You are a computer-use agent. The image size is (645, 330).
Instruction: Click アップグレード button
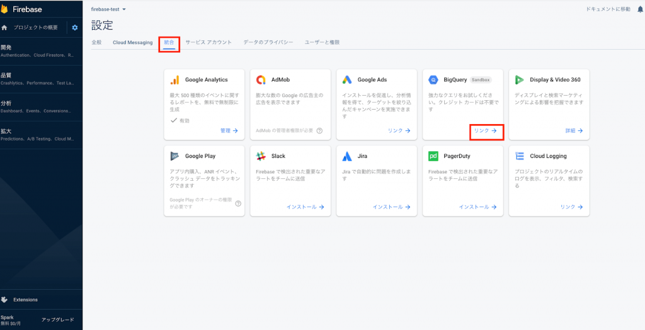[57, 320]
